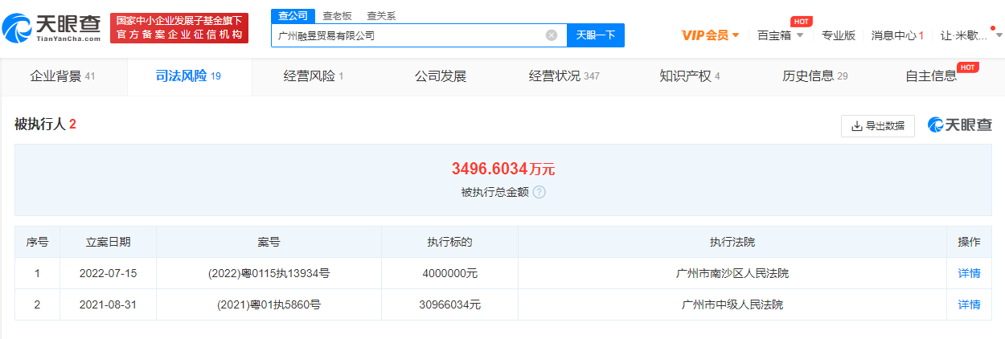The image size is (1005, 339).
Task: Click the 导出数据 export button
Action: click(877, 126)
